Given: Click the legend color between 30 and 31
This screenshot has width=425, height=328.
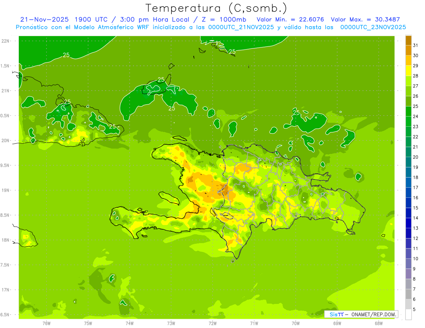Looking at the screenshot, I should tap(408, 50).
